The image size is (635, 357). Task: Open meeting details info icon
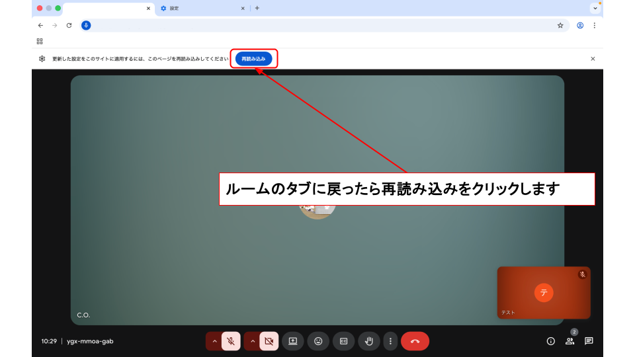point(550,341)
